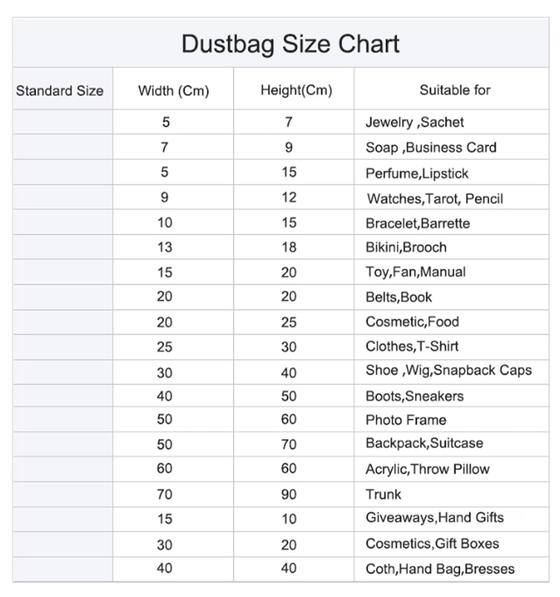Click the Dustbag Size Chart title

pyautogui.click(x=290, y=44)
